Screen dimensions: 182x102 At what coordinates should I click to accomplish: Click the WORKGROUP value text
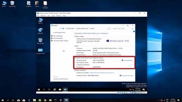click(x=97, y=67)
